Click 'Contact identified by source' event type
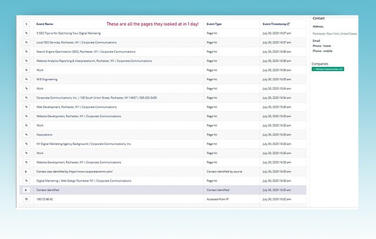 point(224,171)
